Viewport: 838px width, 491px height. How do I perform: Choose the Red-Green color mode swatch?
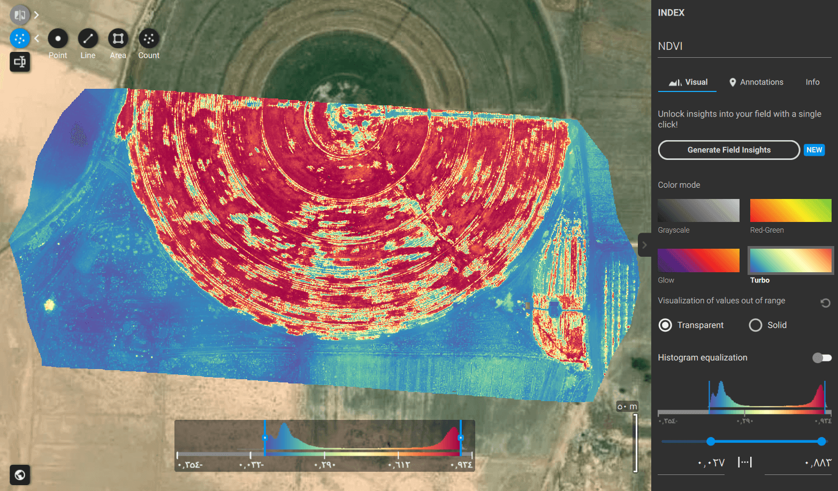790,210
